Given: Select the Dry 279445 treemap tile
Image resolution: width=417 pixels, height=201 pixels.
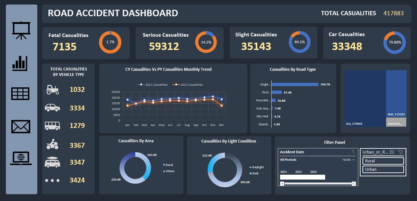Looking at the screenshot, I should (365, 98).
